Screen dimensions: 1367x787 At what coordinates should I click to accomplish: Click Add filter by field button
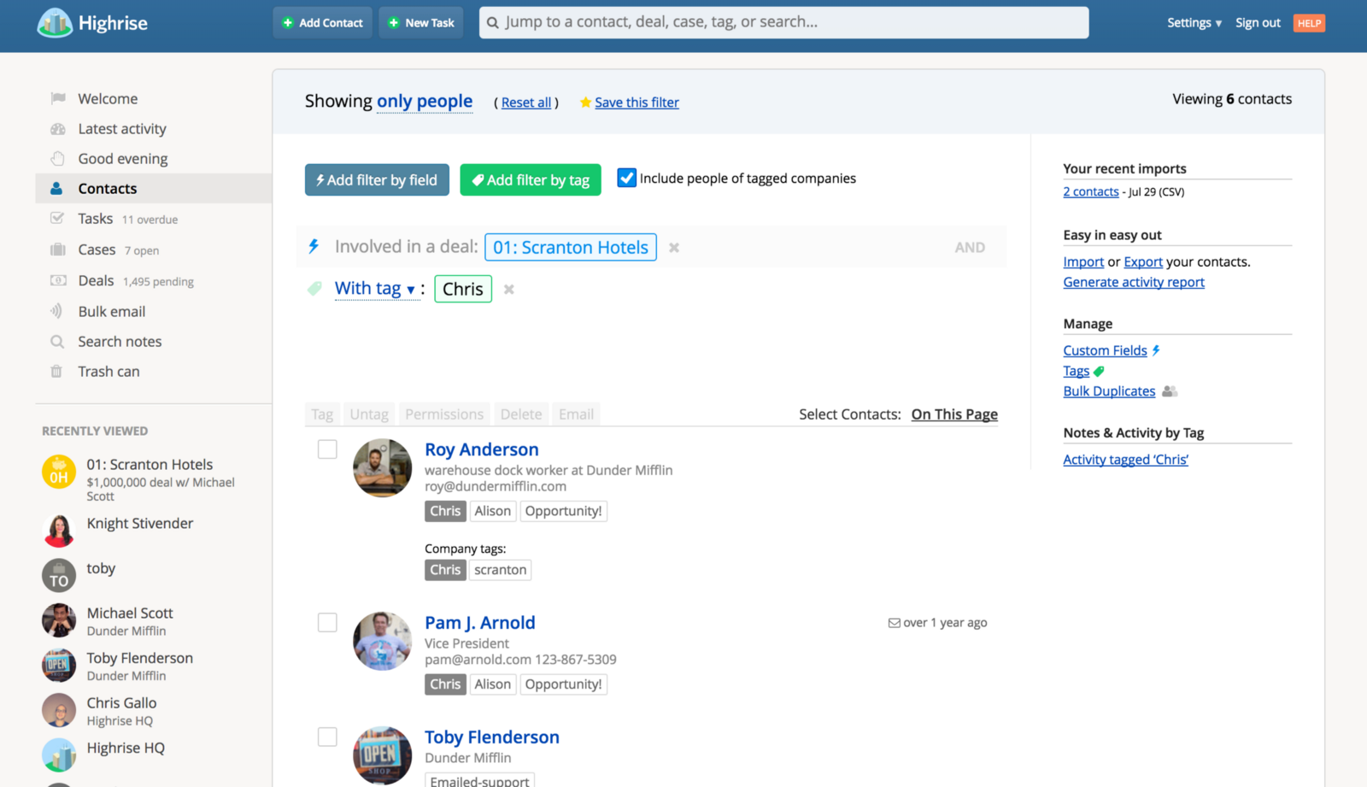(377, 180)
